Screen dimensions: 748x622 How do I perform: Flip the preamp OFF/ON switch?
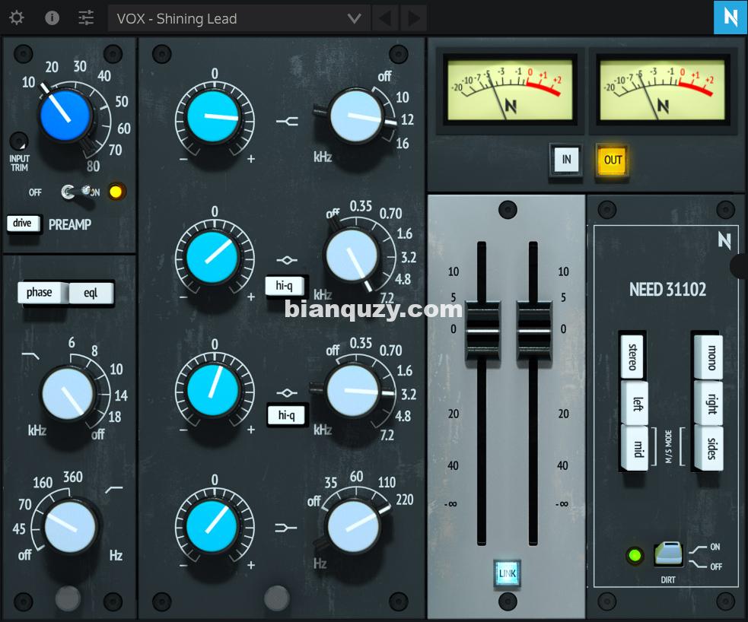78,192
